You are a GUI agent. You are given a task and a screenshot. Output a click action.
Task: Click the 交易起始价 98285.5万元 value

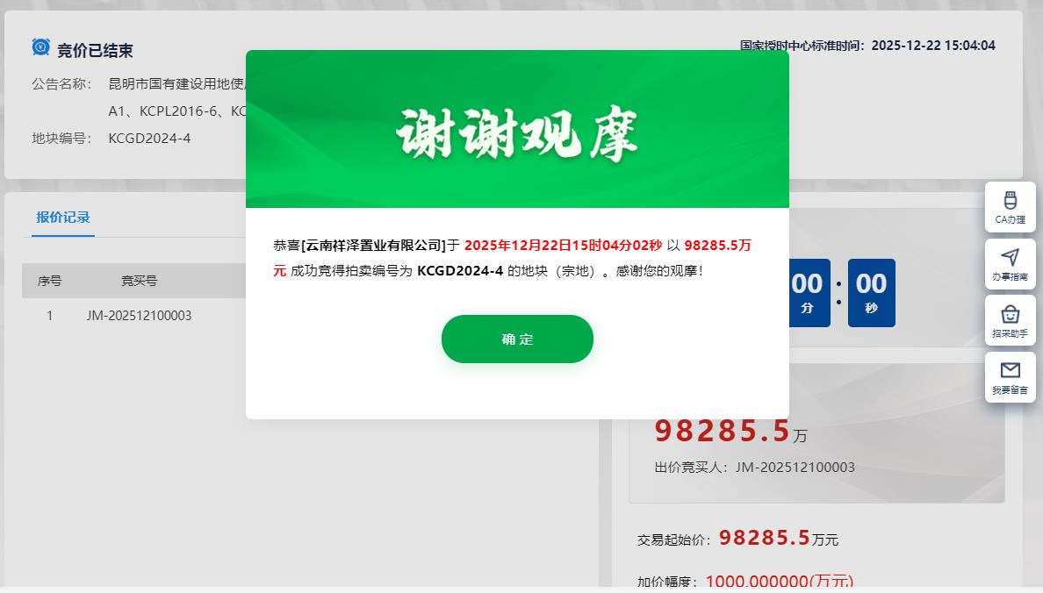(778, 538)
